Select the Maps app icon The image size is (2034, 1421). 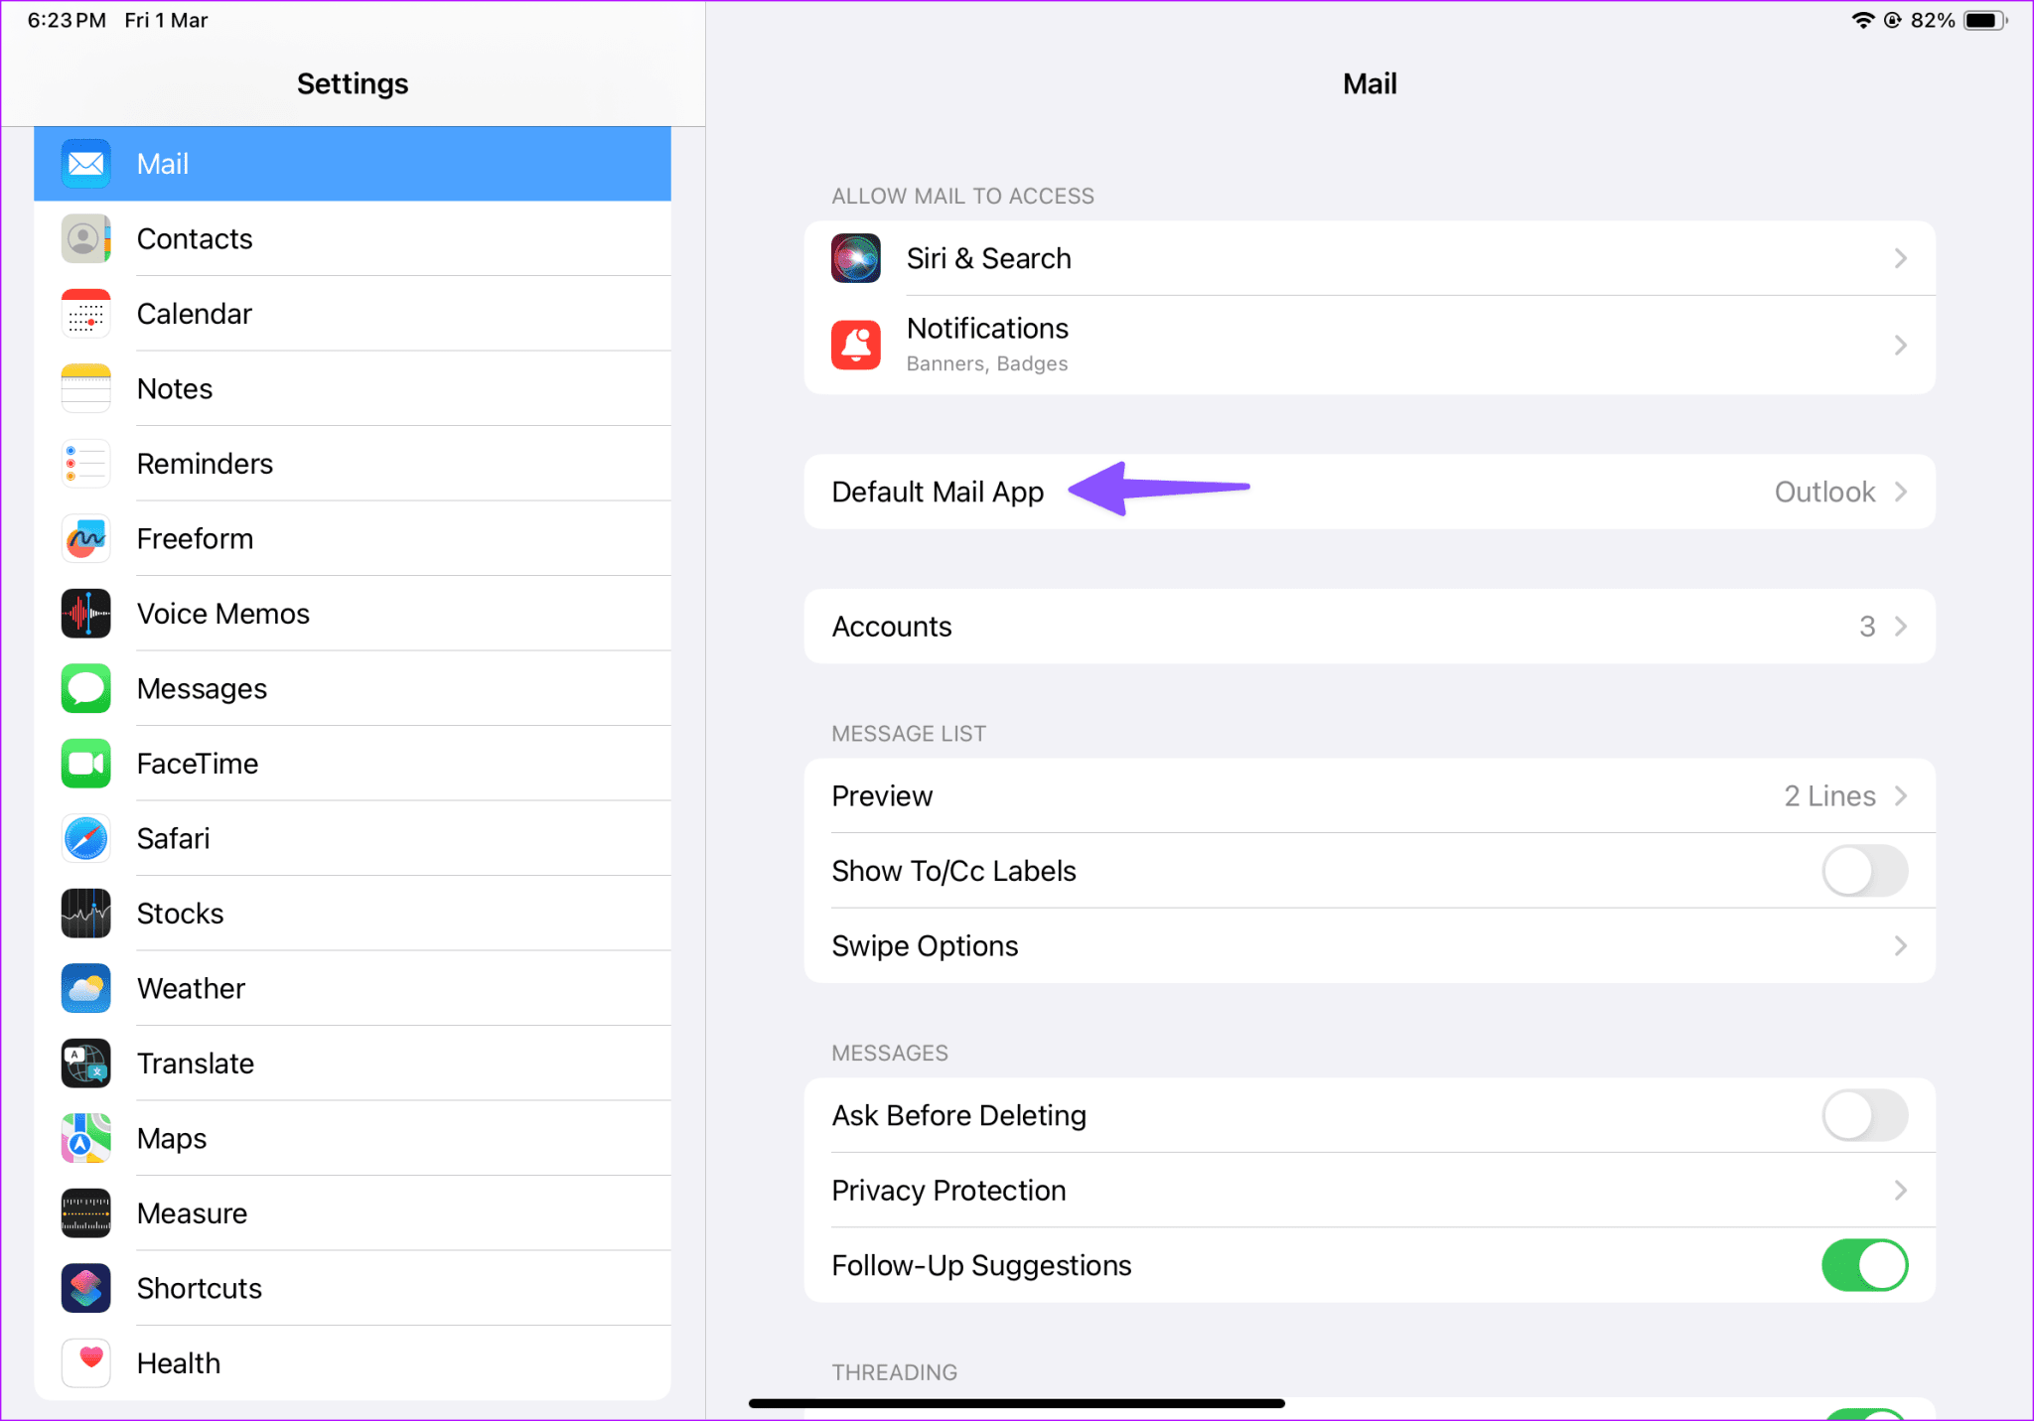coord(85,1138)
